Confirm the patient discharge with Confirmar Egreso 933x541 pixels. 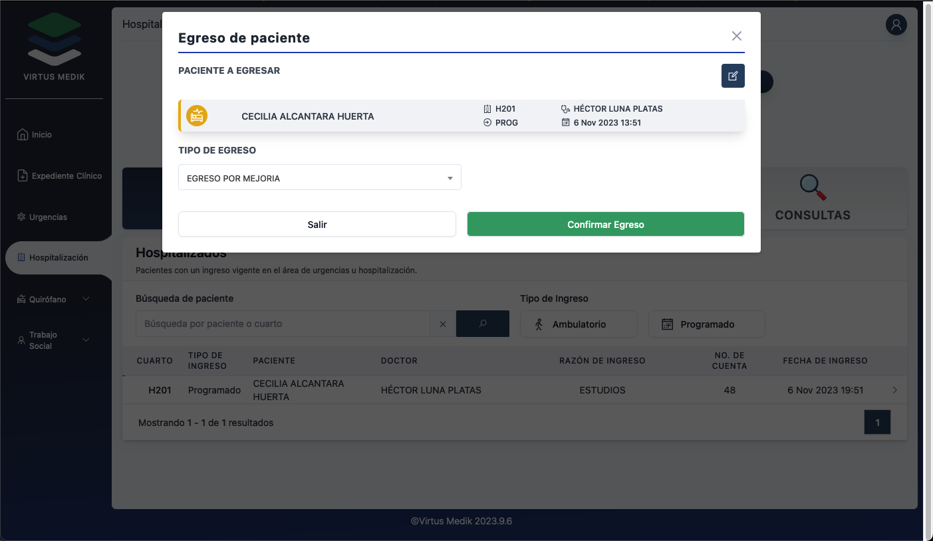click(605, 225)
